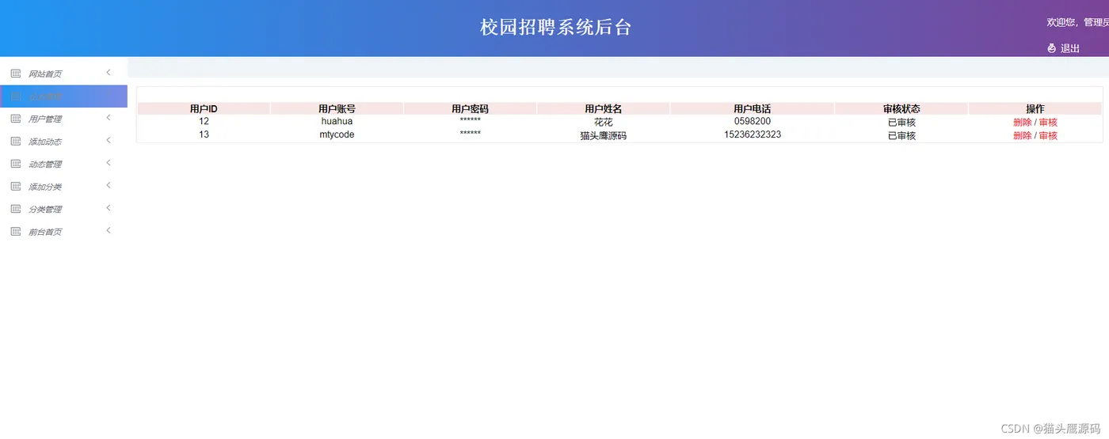The height and width of the screenshot is (439, 1109).
Task: Expand the 用户管理 chevron arrow
Action: (x=109, y=118)
